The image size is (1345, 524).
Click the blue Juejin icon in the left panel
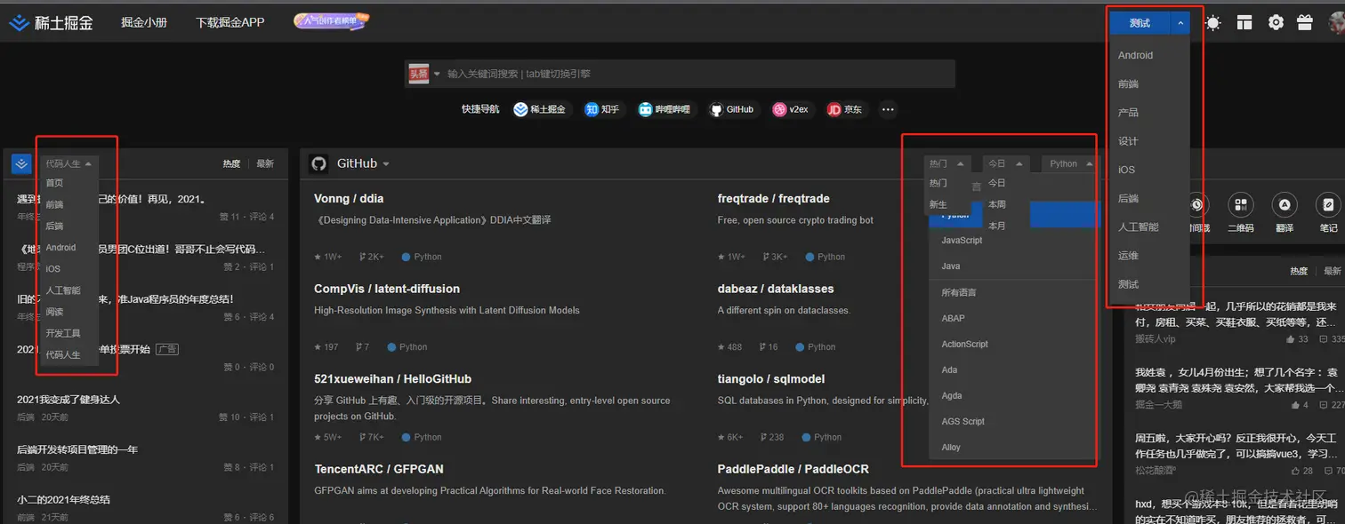coord(21,163)
